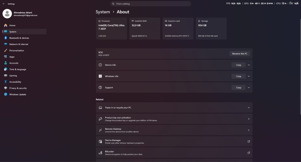Open Bluetooth & devices via its icon

(6, 38)
